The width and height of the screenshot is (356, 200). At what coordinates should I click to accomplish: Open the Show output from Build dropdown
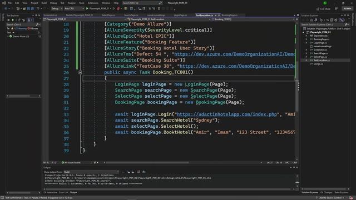[x=91, y=172]
